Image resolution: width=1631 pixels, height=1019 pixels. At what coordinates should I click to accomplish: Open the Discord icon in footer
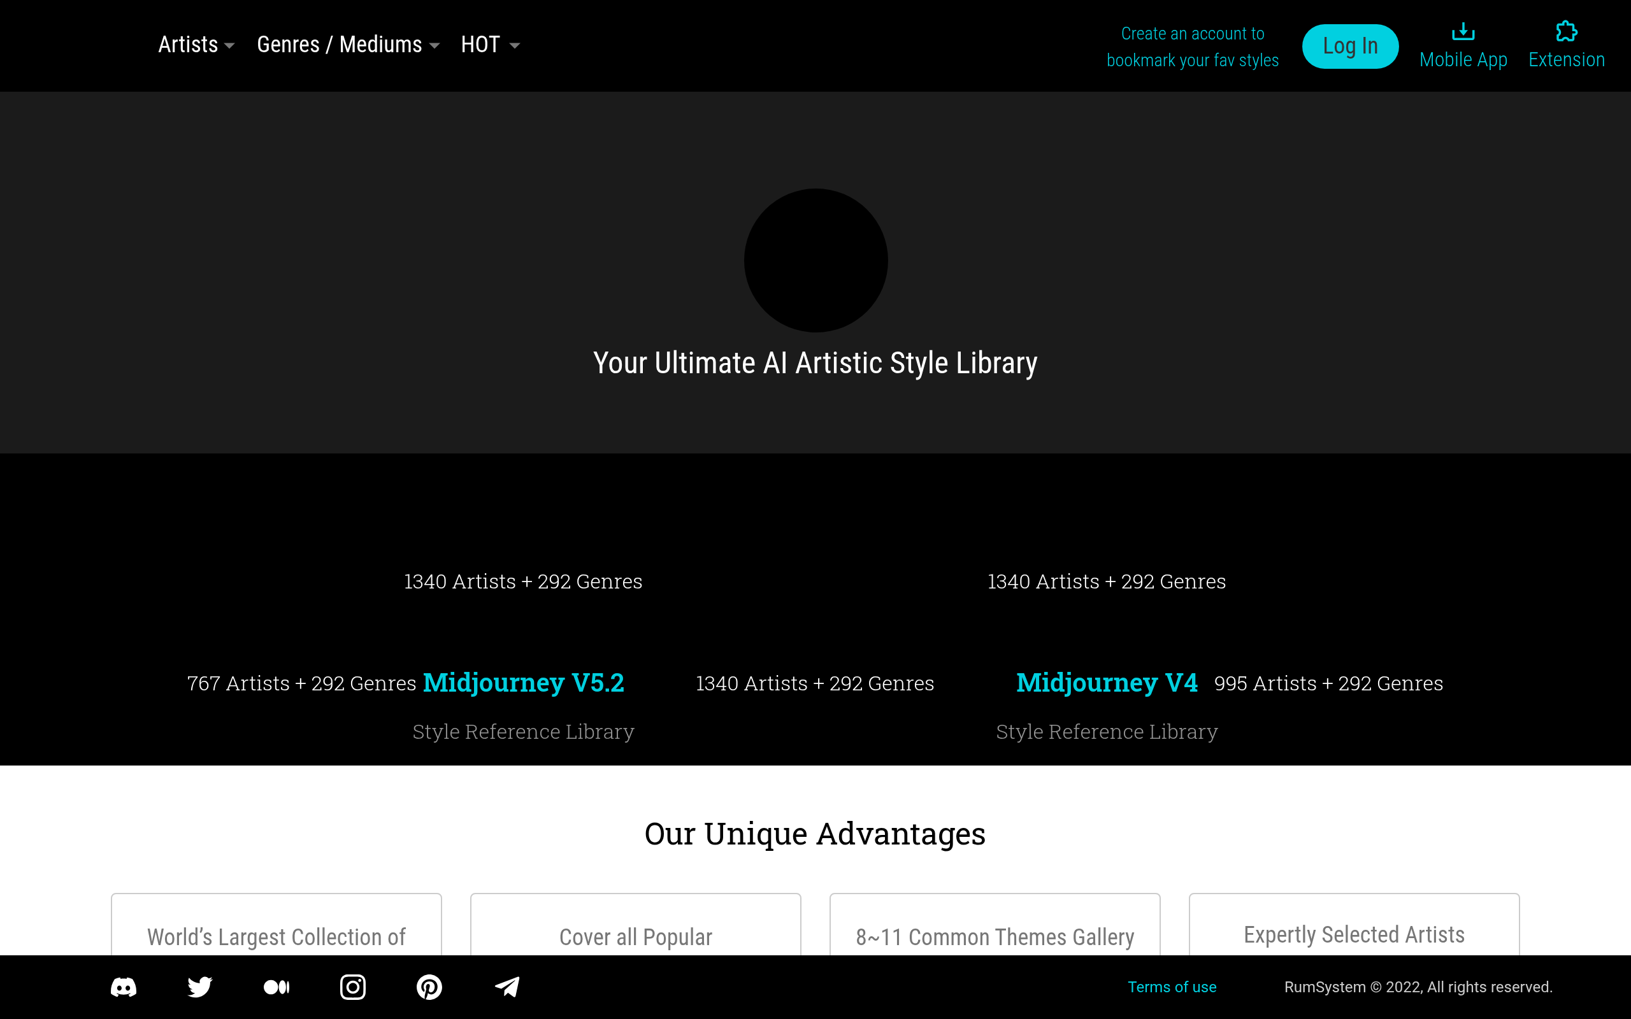124,987
